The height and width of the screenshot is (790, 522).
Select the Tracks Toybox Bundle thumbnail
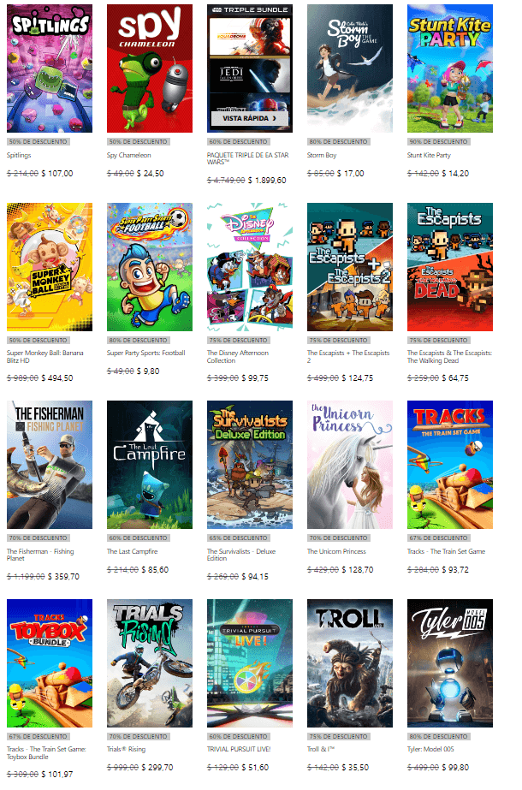tap(50, 663)
